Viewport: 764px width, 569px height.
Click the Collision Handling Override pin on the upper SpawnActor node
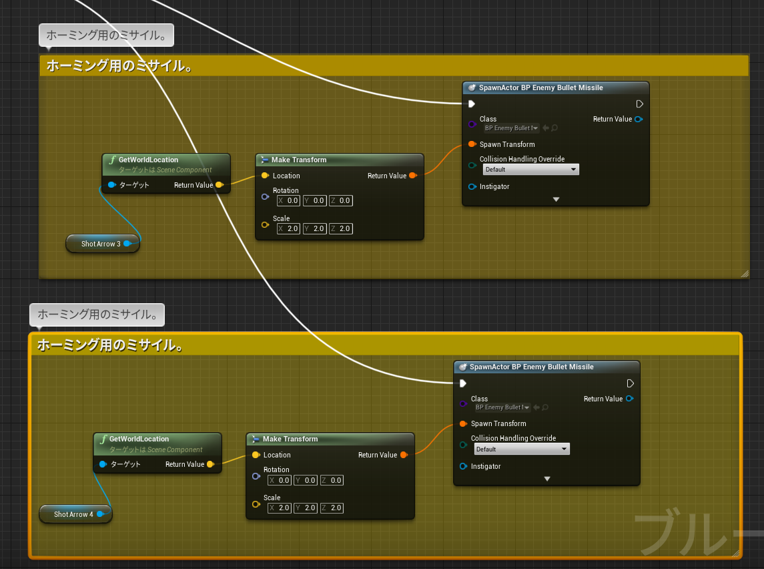click(x=472, y=165)
